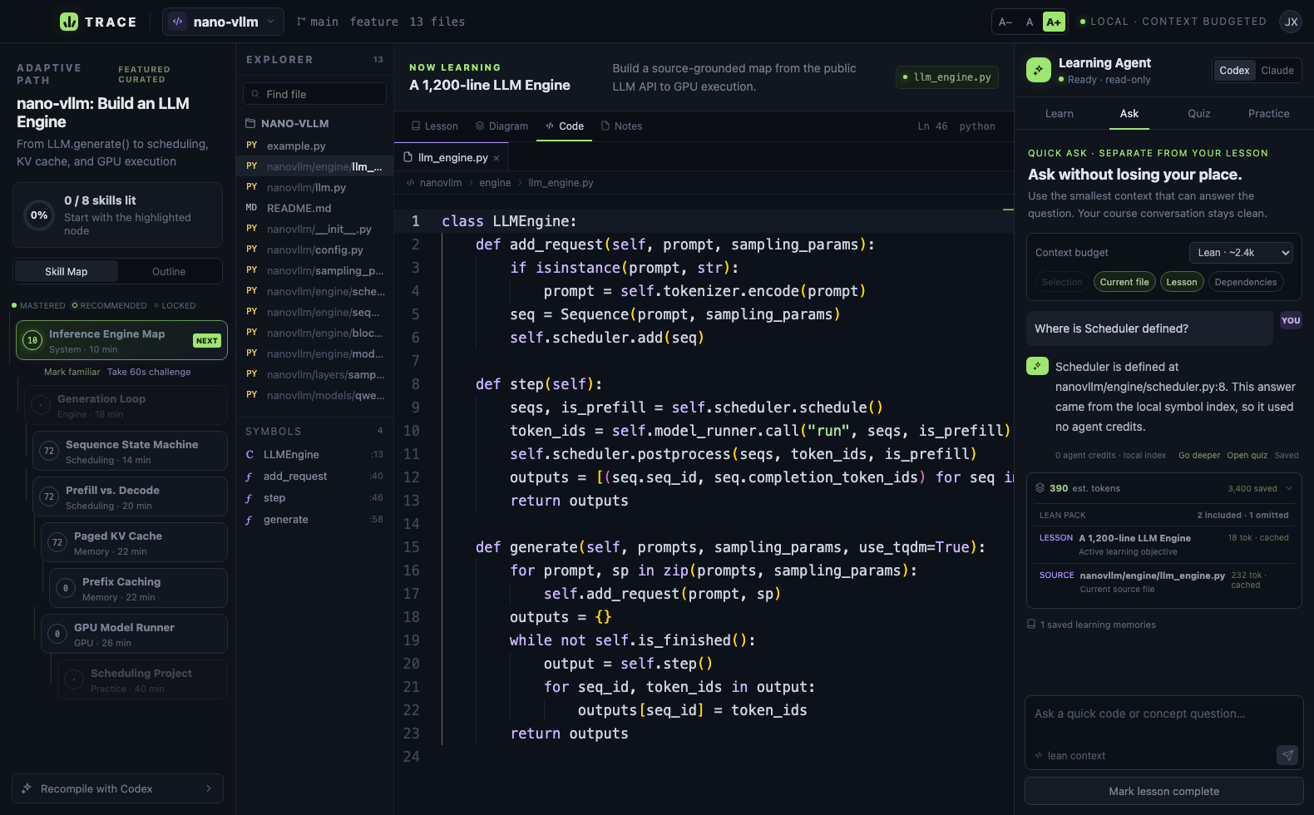The height and width of the screenshot is (815, 1314).
Task: Click nanovllm in the breadcrumb path
Action: (441, 183)
